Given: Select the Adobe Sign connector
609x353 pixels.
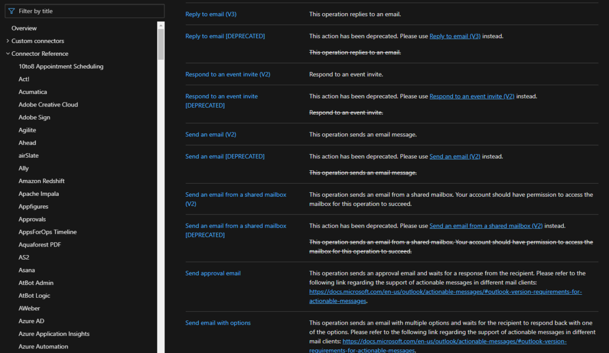Looking at the screenshot, I should click(x=34, y=117).
